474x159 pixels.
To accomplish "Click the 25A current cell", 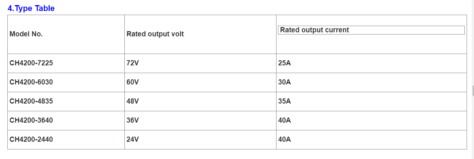I will coord(371,63).
